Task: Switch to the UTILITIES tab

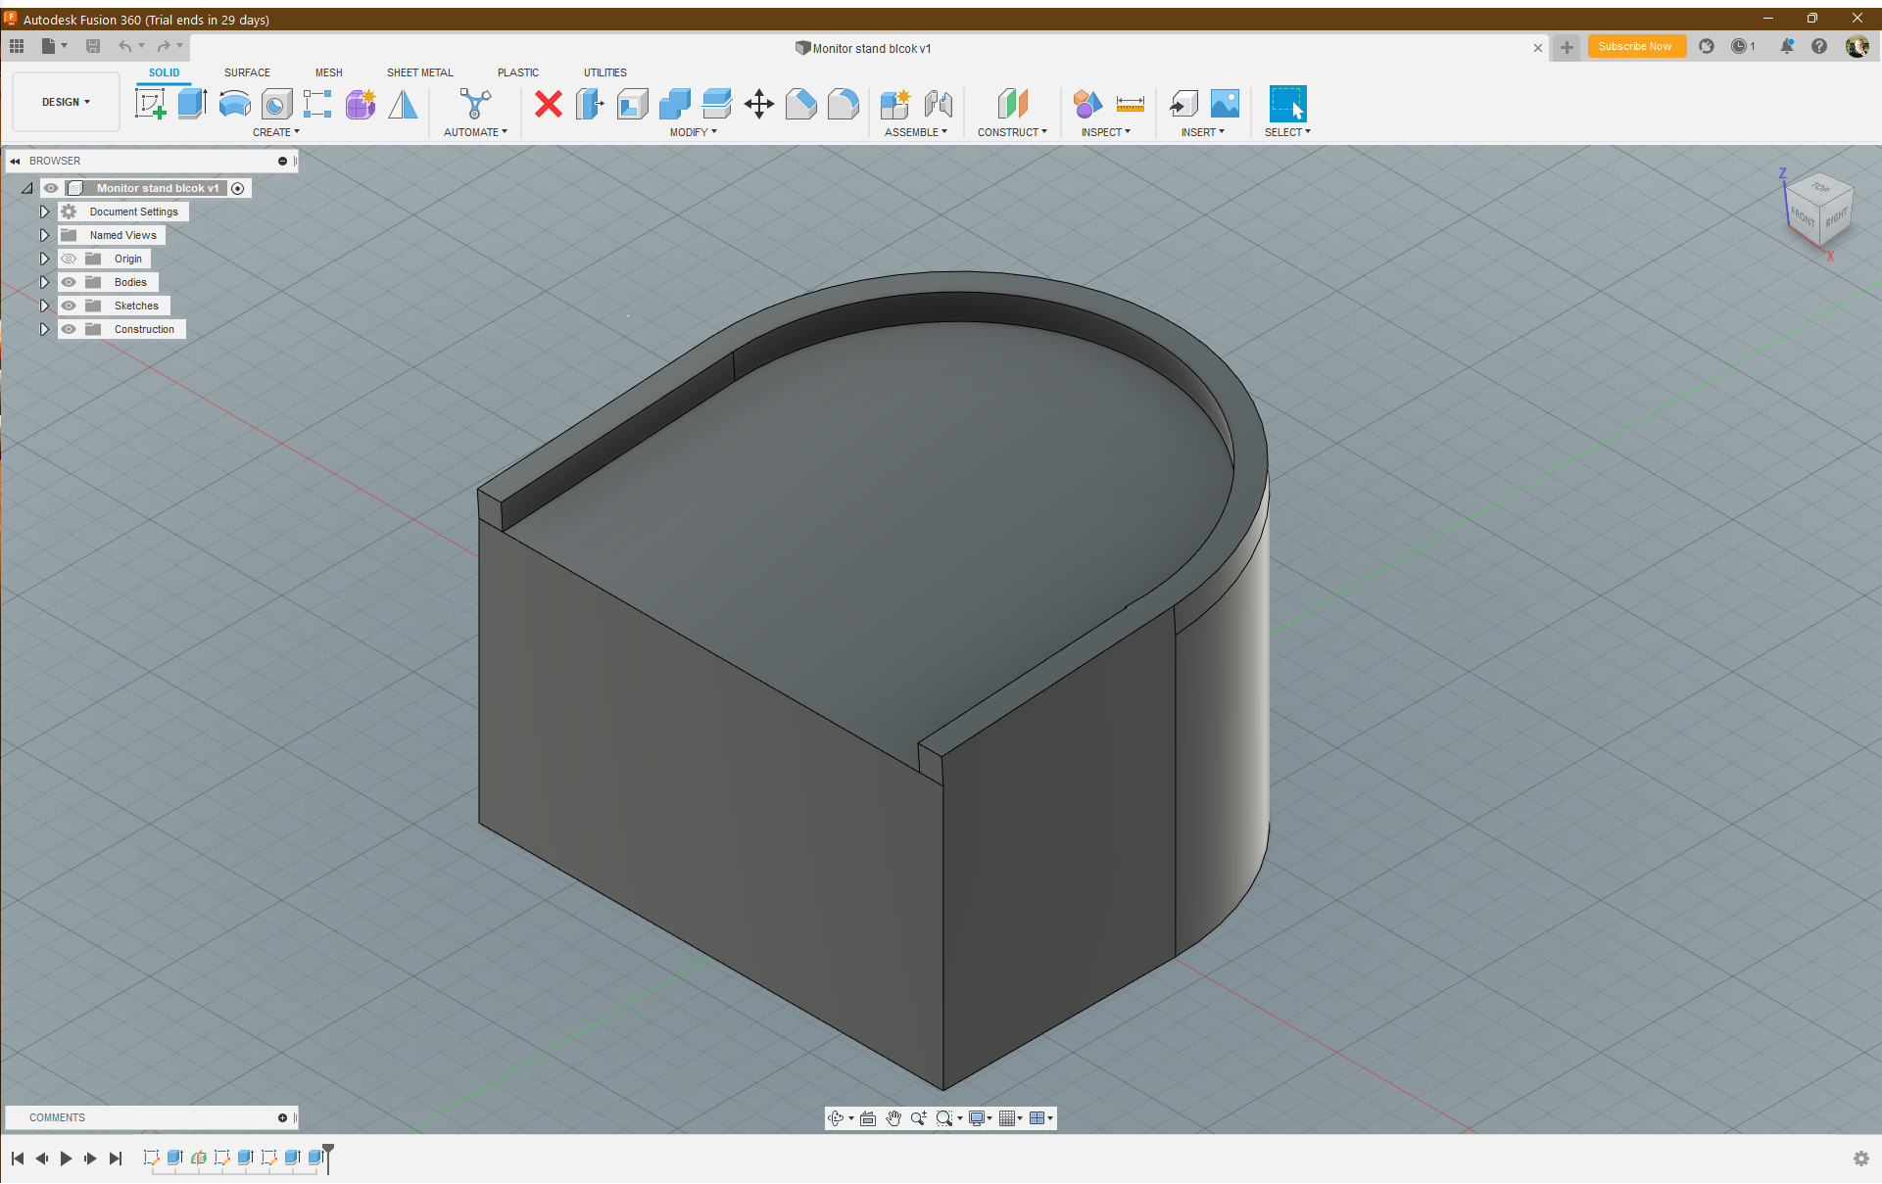Action: pos(605,72)
